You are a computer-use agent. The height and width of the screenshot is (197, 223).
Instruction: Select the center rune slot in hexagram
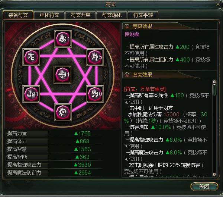click(62, 75)
